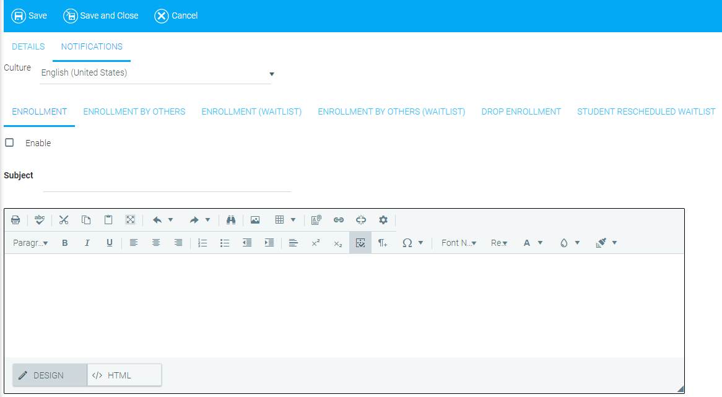Click the Print icon in editor toolbar
The width and height of the screenshot is (722, 397).
point(15,220)
